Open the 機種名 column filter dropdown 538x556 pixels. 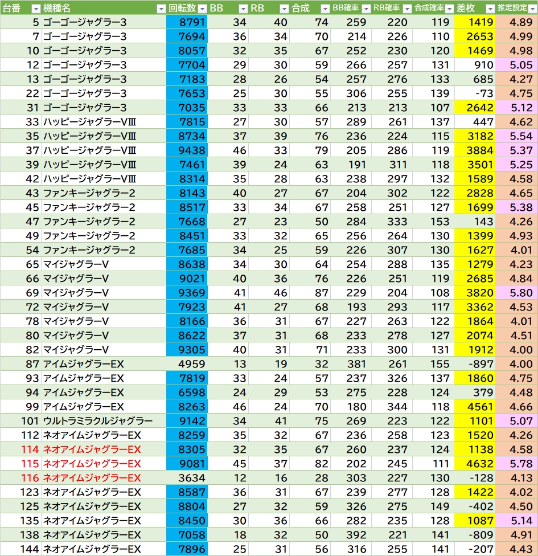[161, 9]
